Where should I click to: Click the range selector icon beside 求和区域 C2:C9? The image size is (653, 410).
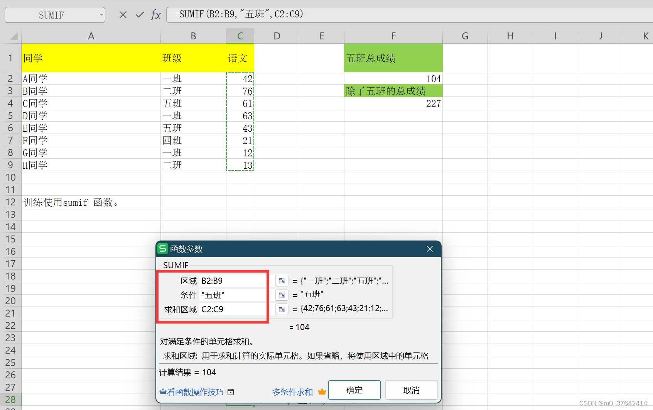[x=282, y=309]
